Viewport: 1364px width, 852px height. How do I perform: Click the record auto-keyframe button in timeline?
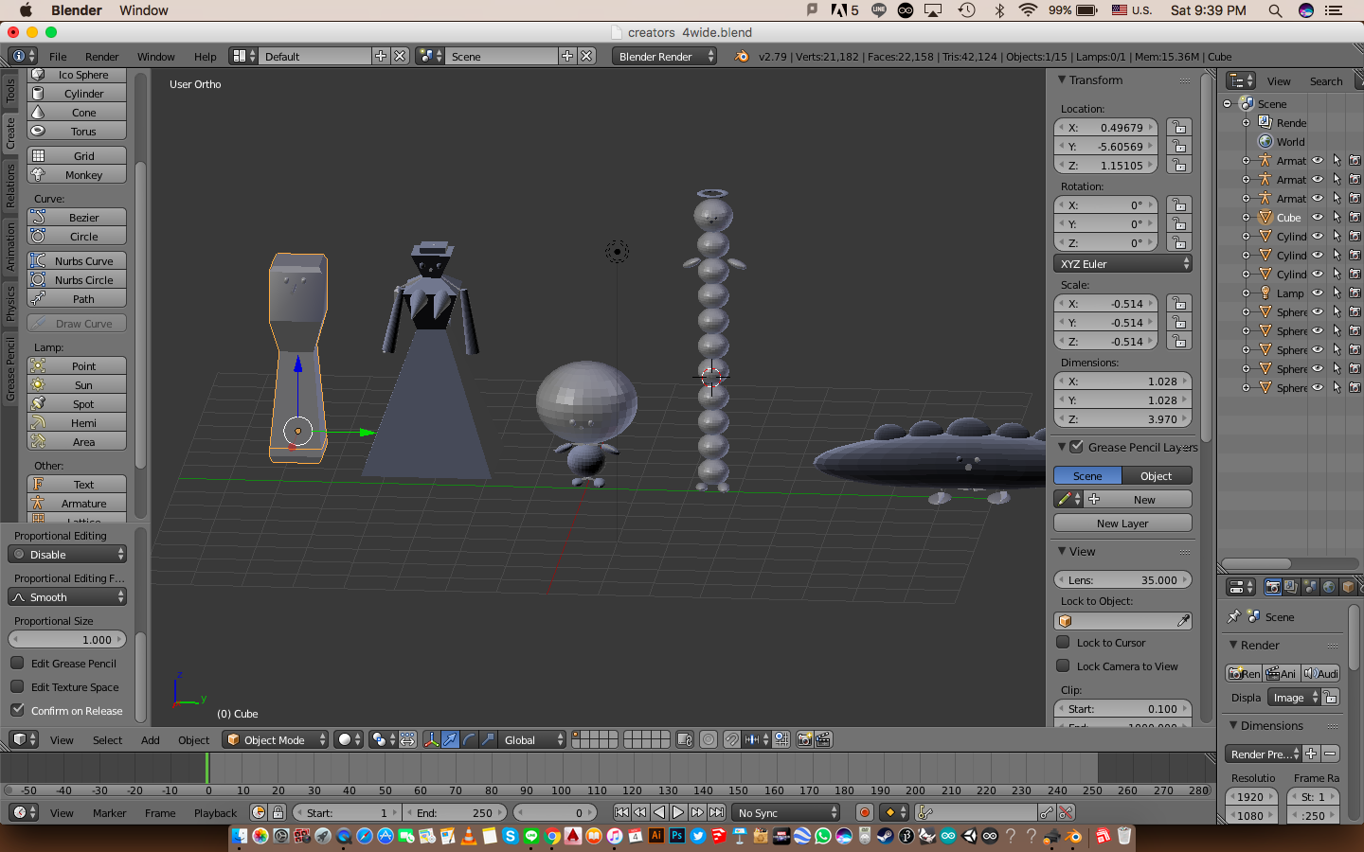pyautogui.click(x=864, y=812)
